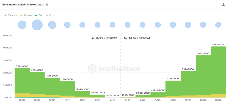This screenshot has width=229, height=104.
Task: Click the largest bubble above 20.00% bid
Action: tap(37, 25)
